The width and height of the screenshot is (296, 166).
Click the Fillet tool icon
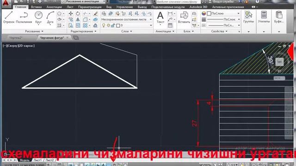click(x=85, y=19)
